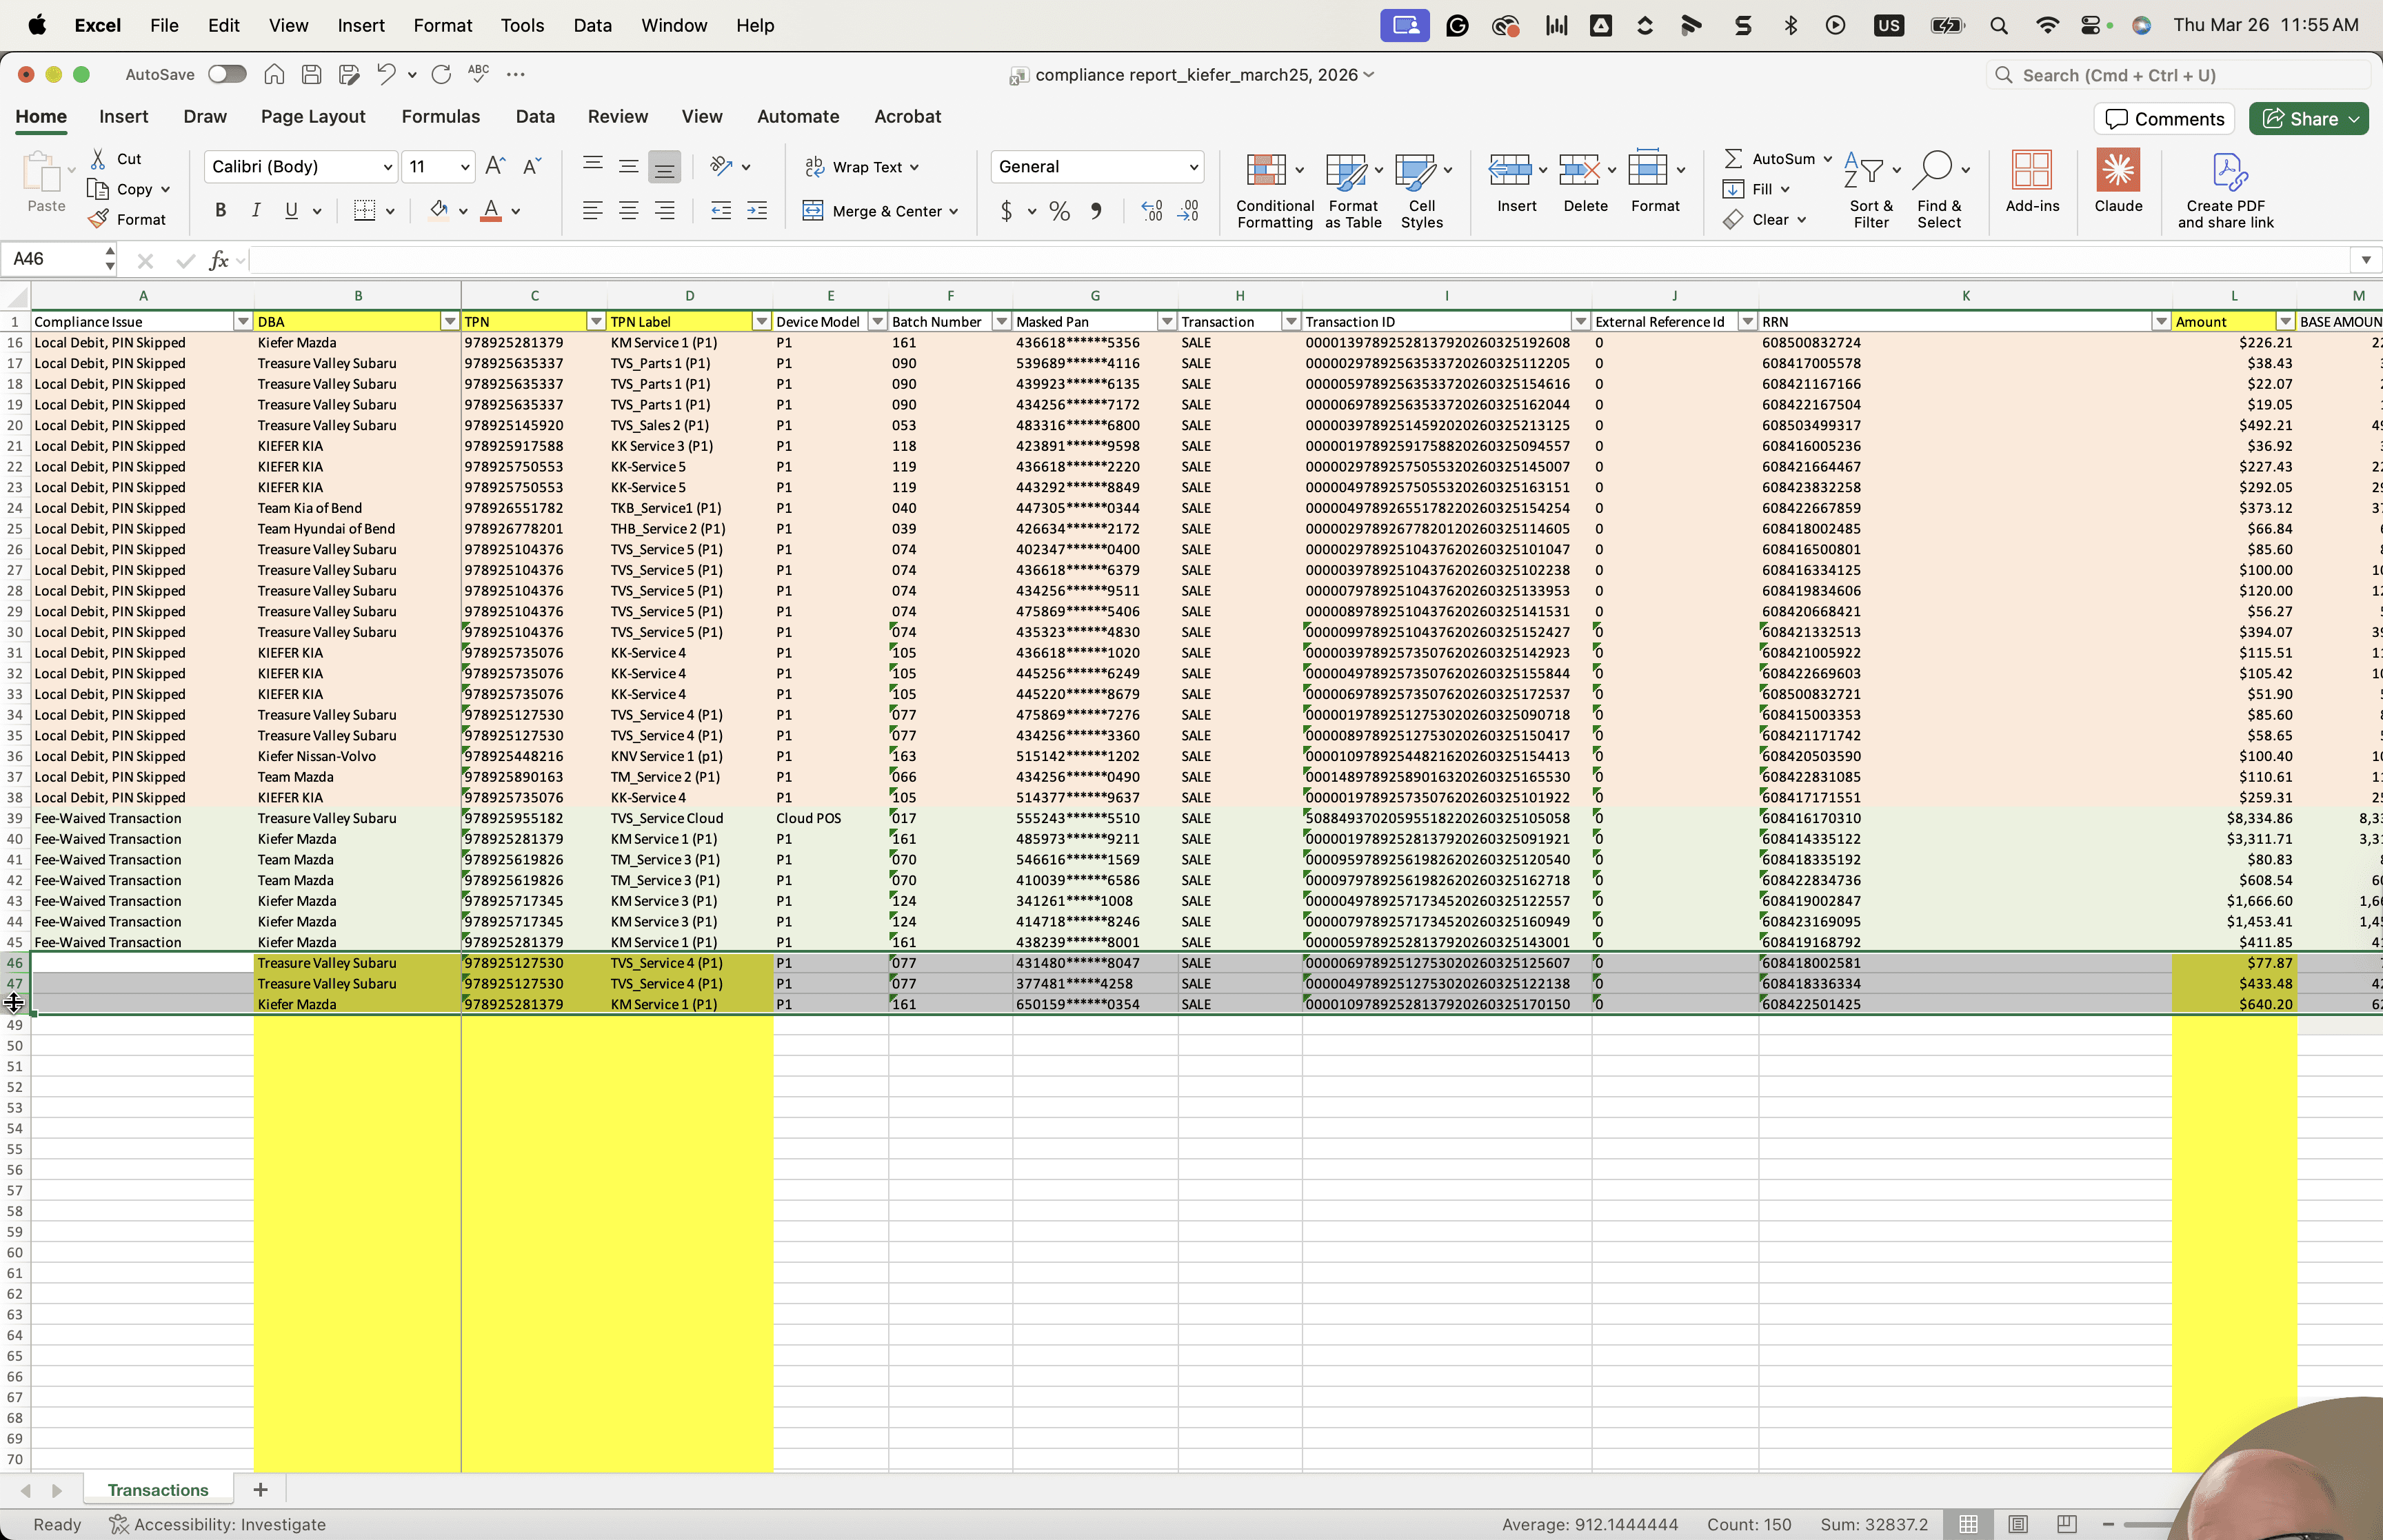Toggle the AutoSave switch
Viewport: 2383px width, 1540px height.
pyautogui.click(x=227, y=74)
